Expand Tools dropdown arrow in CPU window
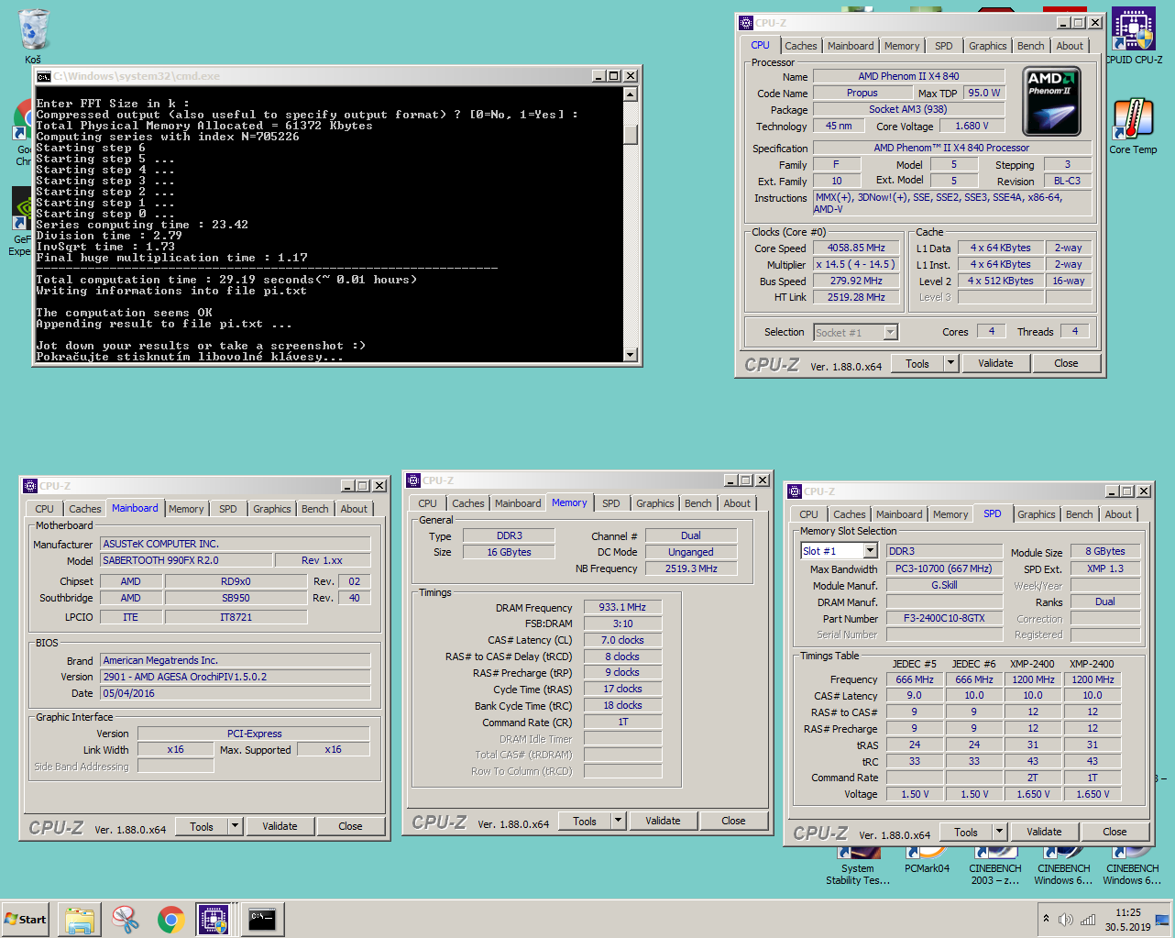The height and width of the screenshot is (938, 1175). (950, 363)
